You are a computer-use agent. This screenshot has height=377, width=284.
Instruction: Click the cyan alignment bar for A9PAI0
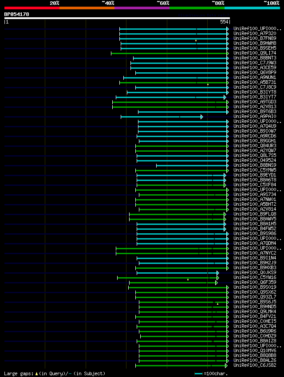tap(161, 117)
